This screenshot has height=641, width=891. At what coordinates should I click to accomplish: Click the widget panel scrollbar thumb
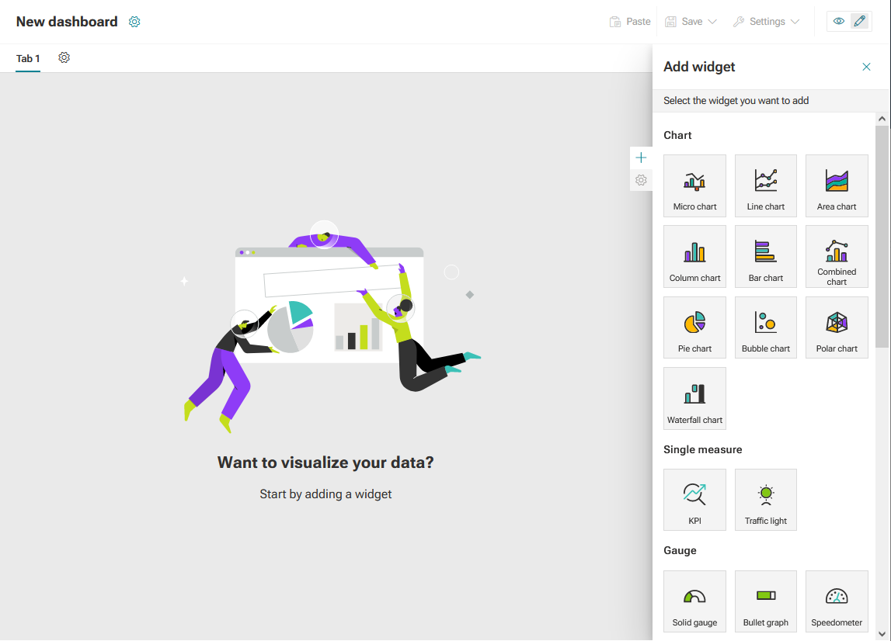point(882,236)
